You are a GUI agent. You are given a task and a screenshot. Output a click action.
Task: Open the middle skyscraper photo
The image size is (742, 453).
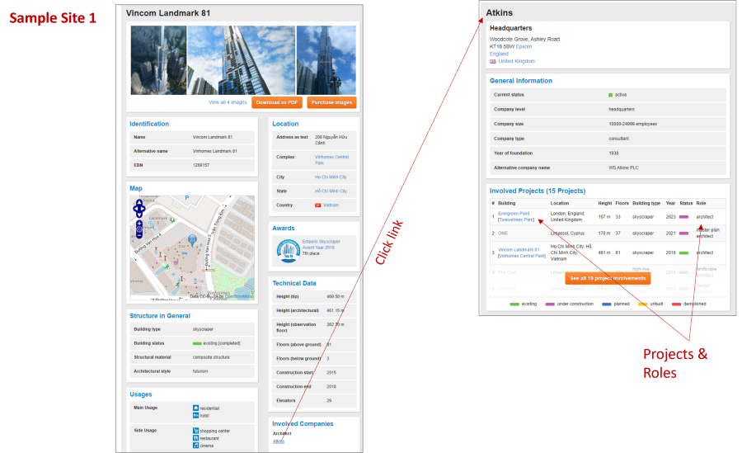(242, 60)
